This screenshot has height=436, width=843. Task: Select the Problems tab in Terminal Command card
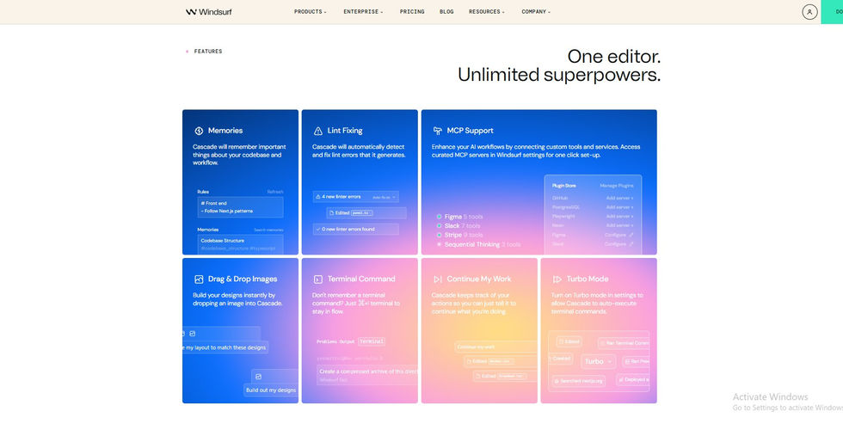pos(326,341)
